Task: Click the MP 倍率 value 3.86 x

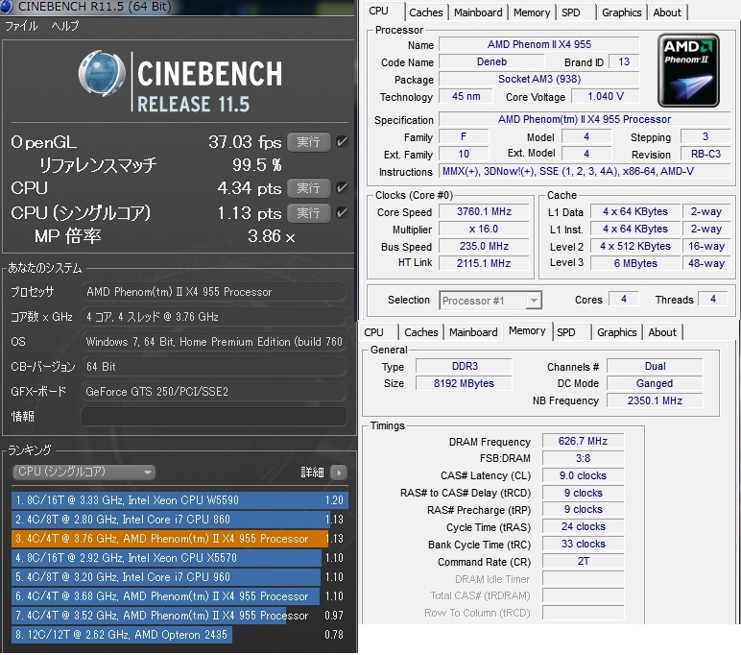Action: point(272,236)
